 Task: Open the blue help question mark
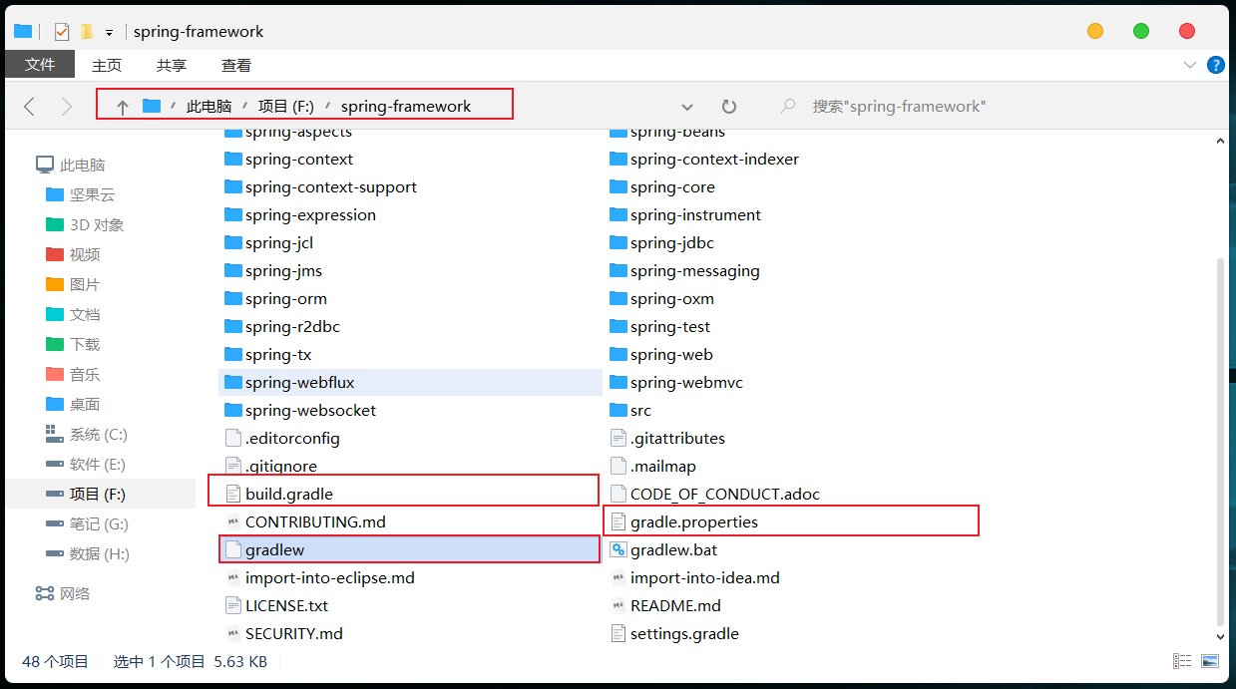pos(1216,65)
